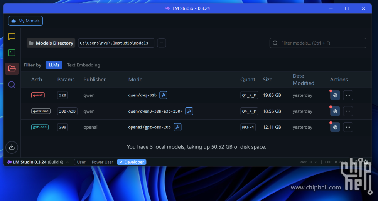The width and height of the screenshot is (378, 201).
Task: Click the Models Directory folder label
Action: [x=51, y=43]
